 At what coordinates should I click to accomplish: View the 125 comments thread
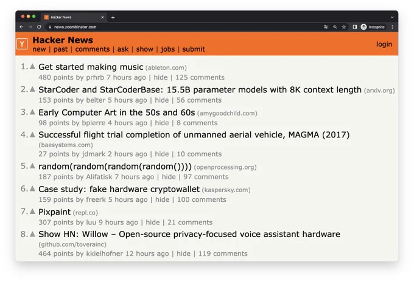(x=200, y=77)
